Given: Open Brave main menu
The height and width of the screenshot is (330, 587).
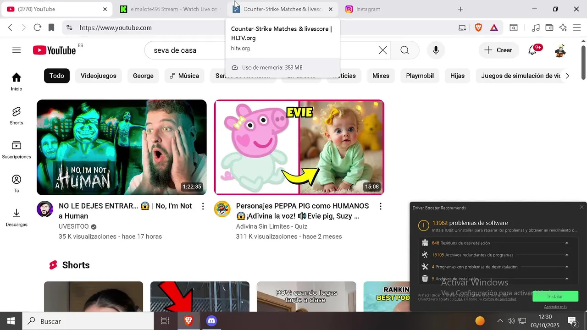Looking at the screenshot, I should (x=577, y=27).
